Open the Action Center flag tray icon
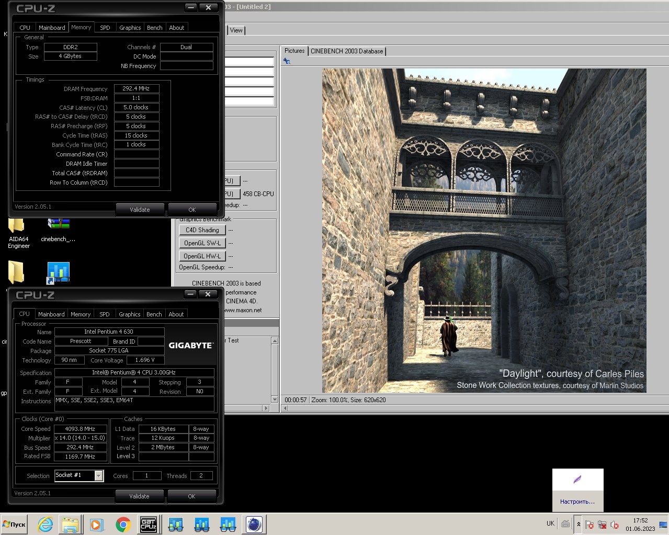The image size is (669, 535). pyautogui.click(x=589, y=525)
